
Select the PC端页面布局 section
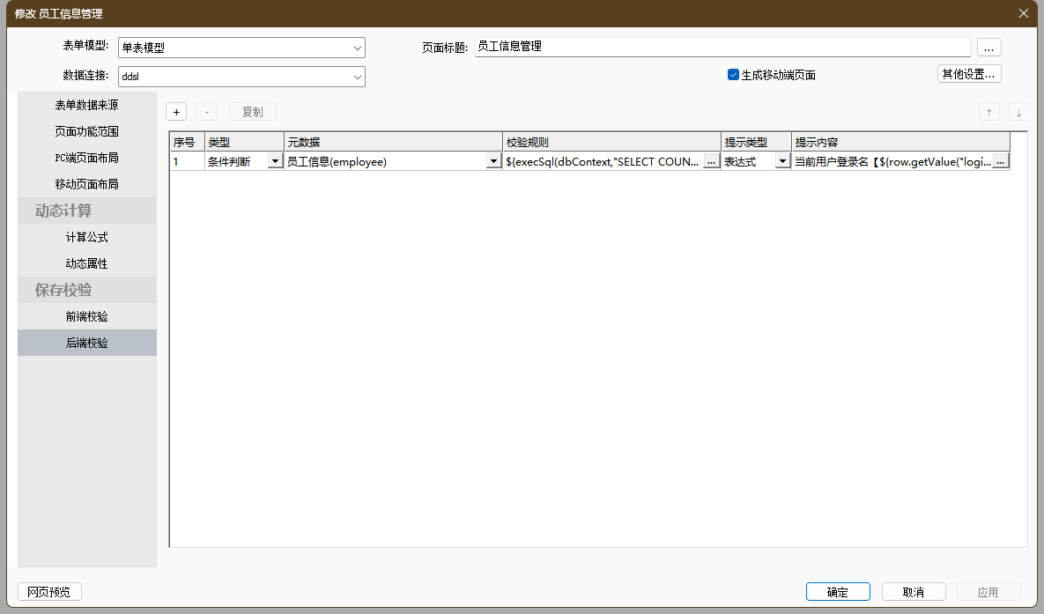(x=87, y=158)
